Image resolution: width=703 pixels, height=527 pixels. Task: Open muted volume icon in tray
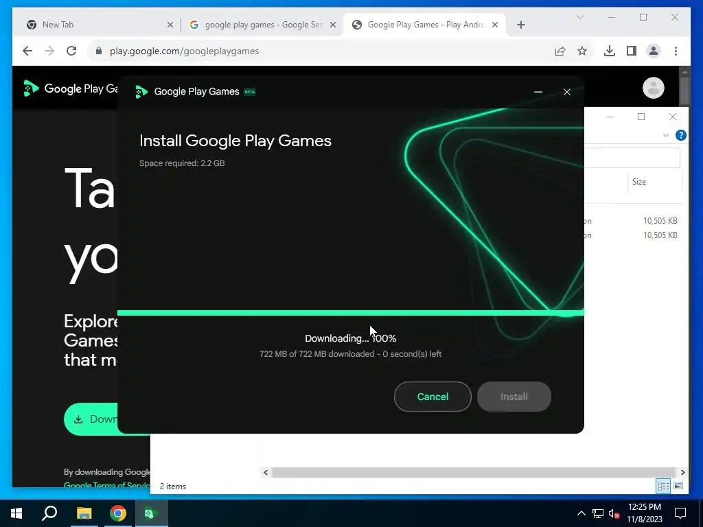click(x=614, y=513)
